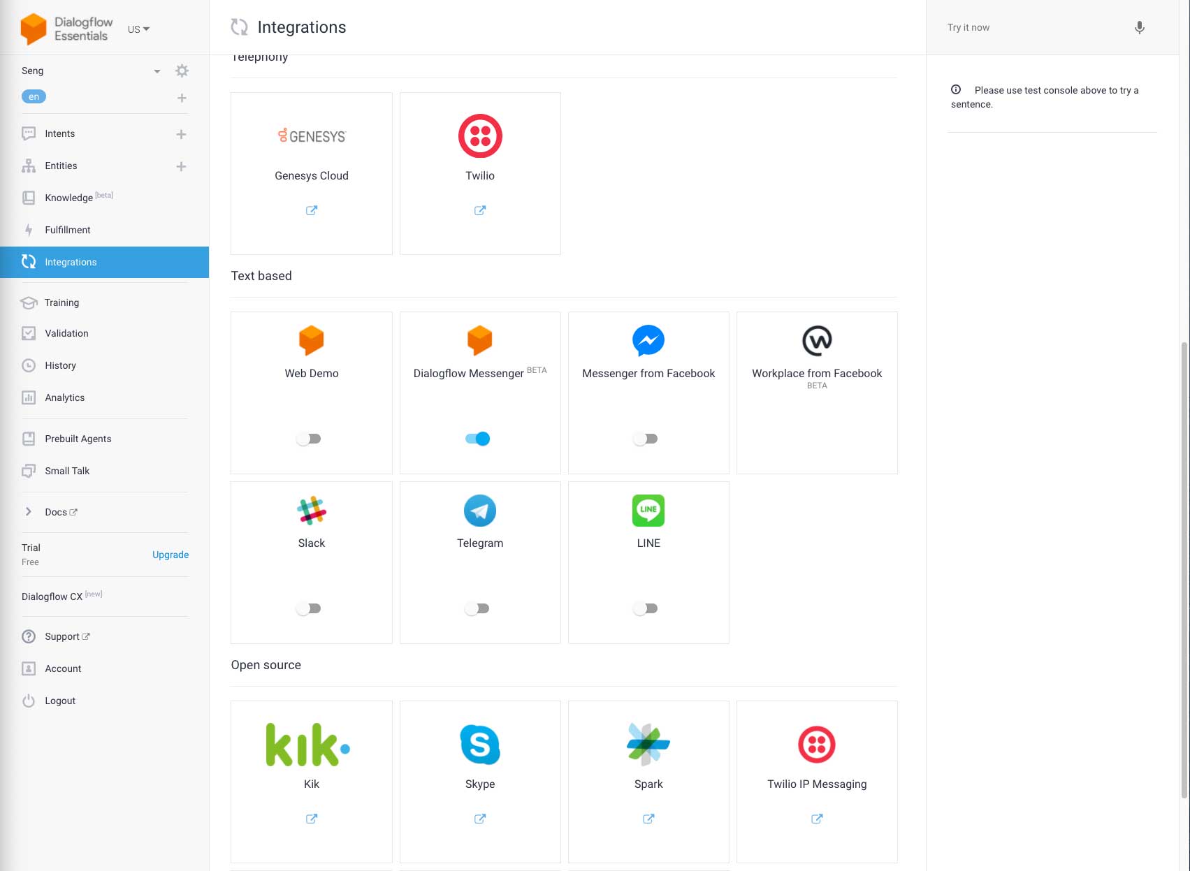This screenshot has height=871, width=1190.
Task: Expand the Seng agent dropdown arrow
Action: tap(157, 71)
